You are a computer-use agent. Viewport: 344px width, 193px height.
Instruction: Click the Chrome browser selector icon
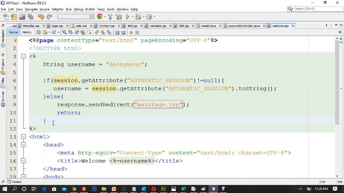(x=100, y=17)
